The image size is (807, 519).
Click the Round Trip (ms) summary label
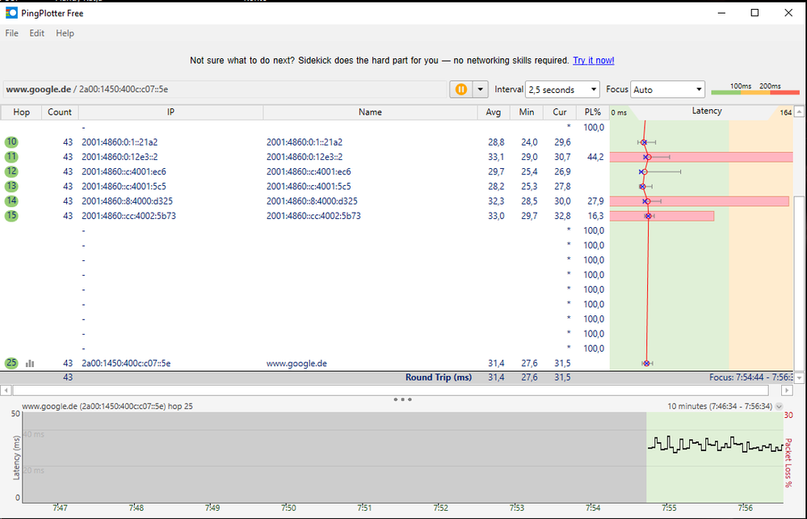point(439,378)
